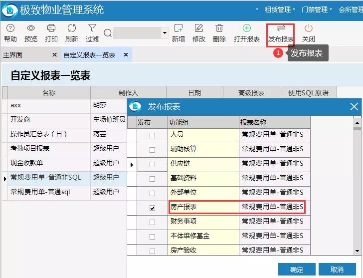
Task: Click the 蒋芸 creator cell
Action: click(108, 134)
